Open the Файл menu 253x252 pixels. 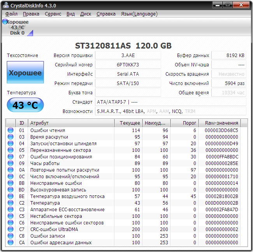(11, 14)
